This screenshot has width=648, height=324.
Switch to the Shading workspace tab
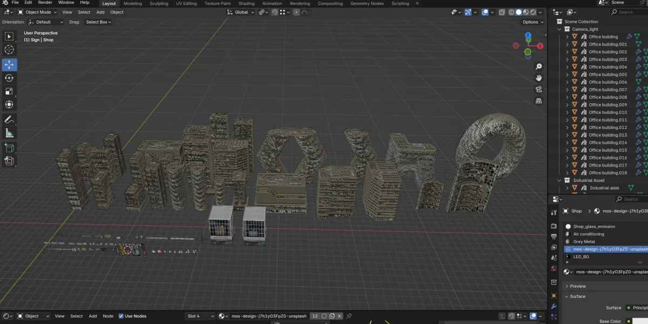[x=246, y=3]
